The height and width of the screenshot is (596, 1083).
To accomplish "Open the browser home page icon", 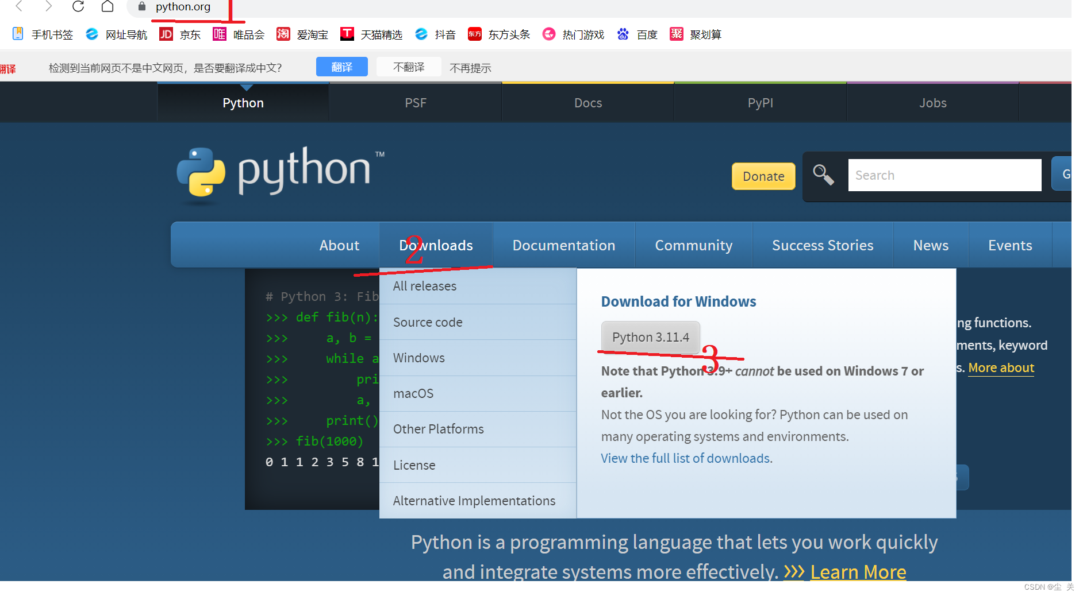I will [x=107, y=6].
